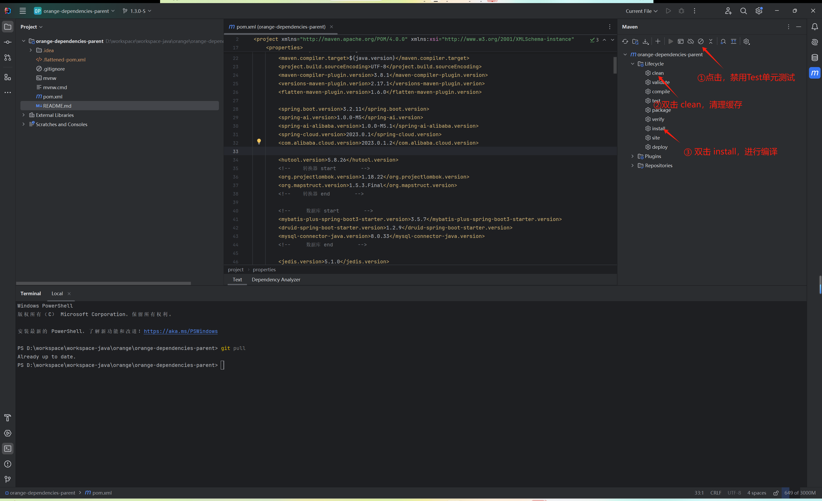The width and height of the screenshot is (822, 501).
Task: Open the AI Assistant spiral icon
Action: (815, 42)
